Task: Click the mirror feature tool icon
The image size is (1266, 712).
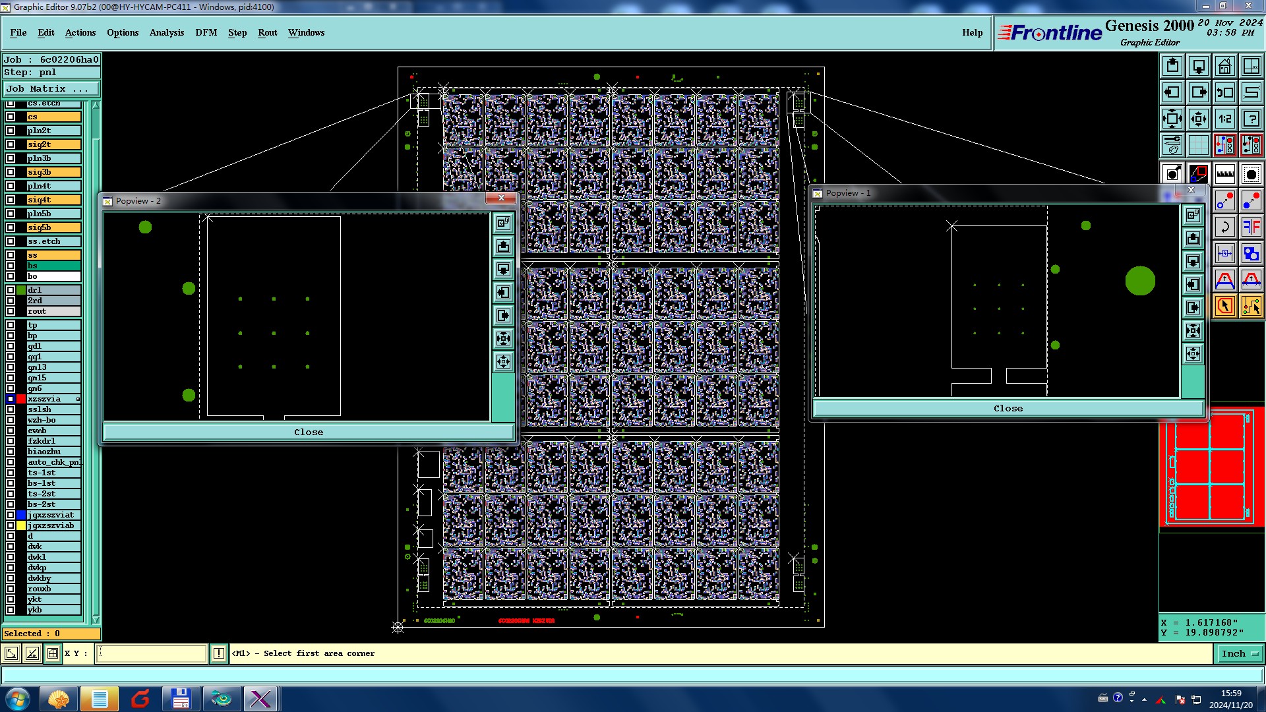Action: tap(1251, 227)
